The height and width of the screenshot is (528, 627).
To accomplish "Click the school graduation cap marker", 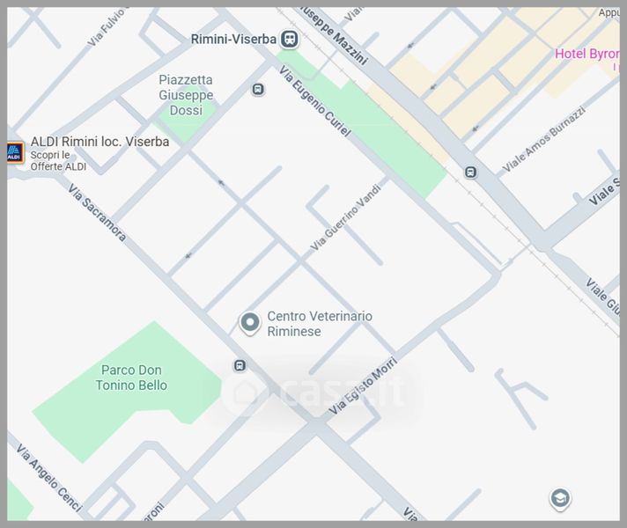I will click(559, 499).
